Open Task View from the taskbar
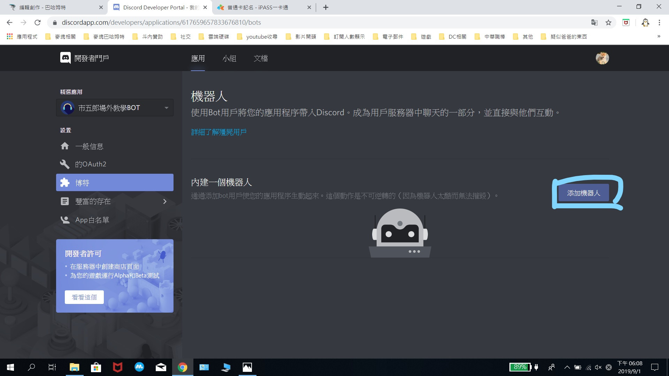 (x=52, y=367)
